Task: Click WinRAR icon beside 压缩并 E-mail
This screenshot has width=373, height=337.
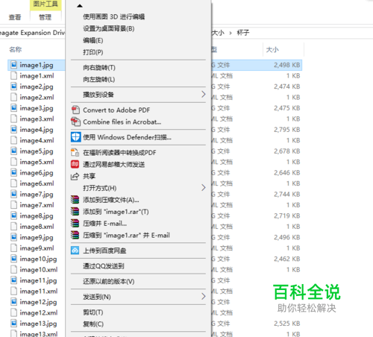Action: click(x=75, y=224)
